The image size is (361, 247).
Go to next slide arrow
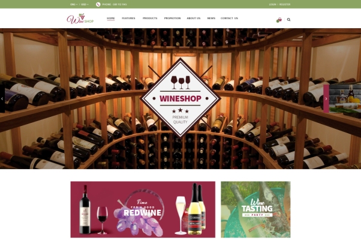(326, 99)
